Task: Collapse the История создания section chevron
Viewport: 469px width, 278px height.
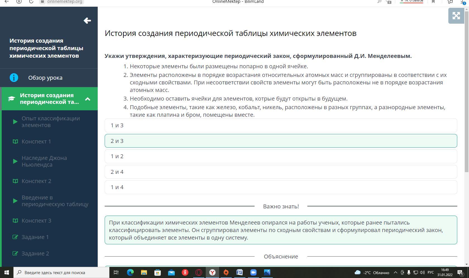Action: [x=88, y=99]
